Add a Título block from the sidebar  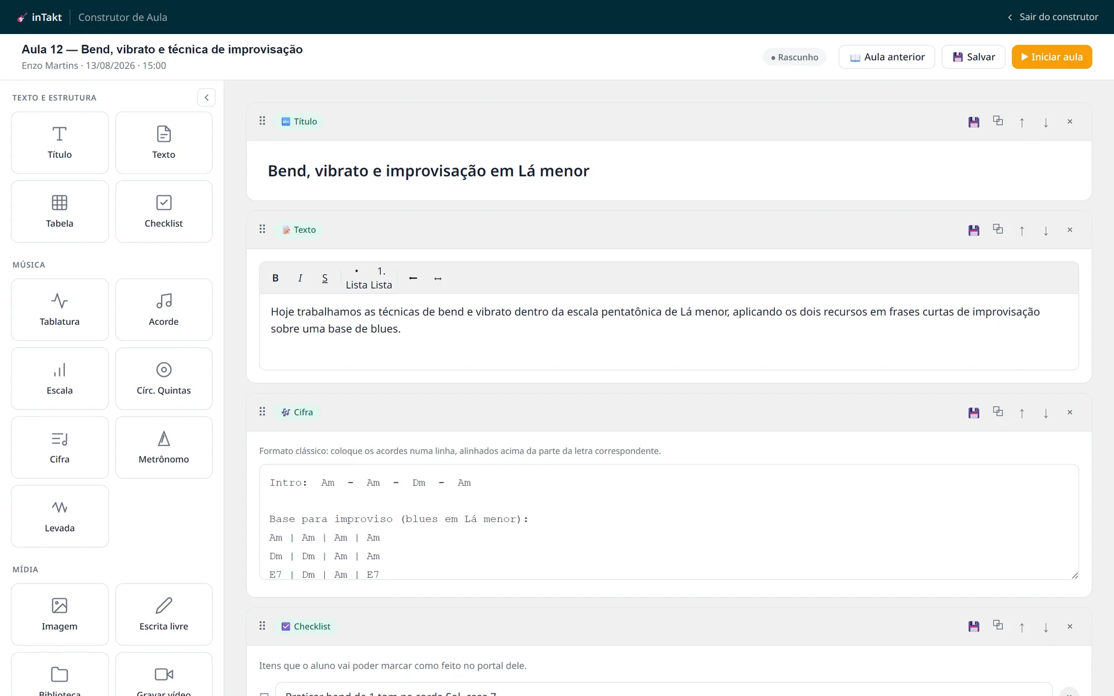coord(59,142)
